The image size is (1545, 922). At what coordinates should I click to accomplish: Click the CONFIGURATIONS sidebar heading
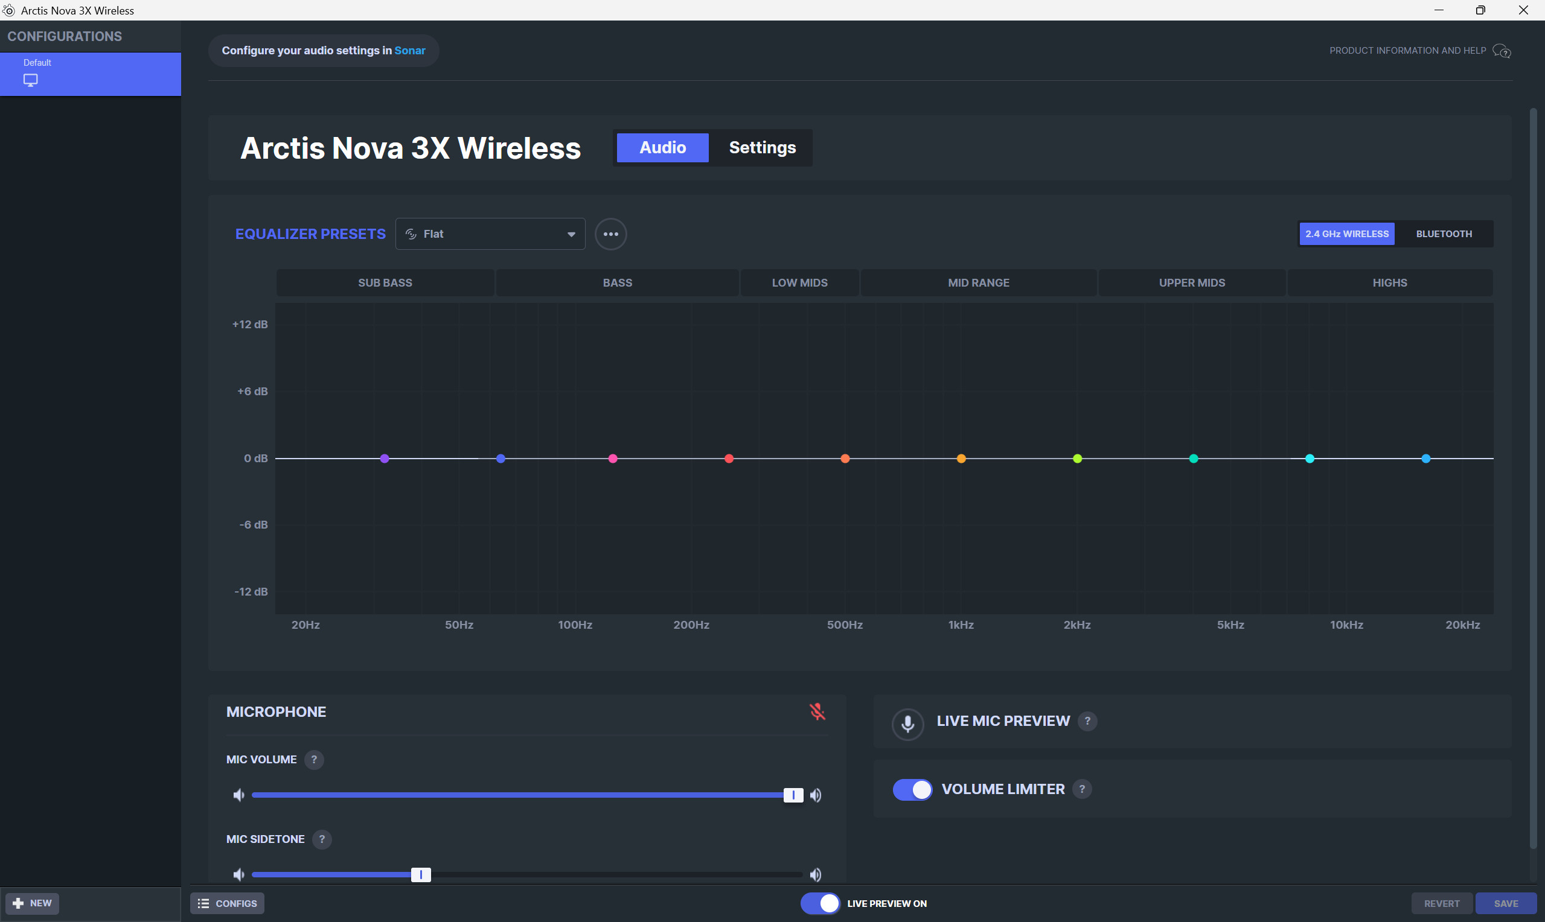[x=65, y=37]
